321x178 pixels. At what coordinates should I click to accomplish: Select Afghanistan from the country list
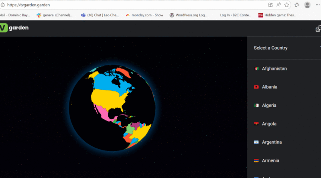pyautogui.click(x=274, y=69)
